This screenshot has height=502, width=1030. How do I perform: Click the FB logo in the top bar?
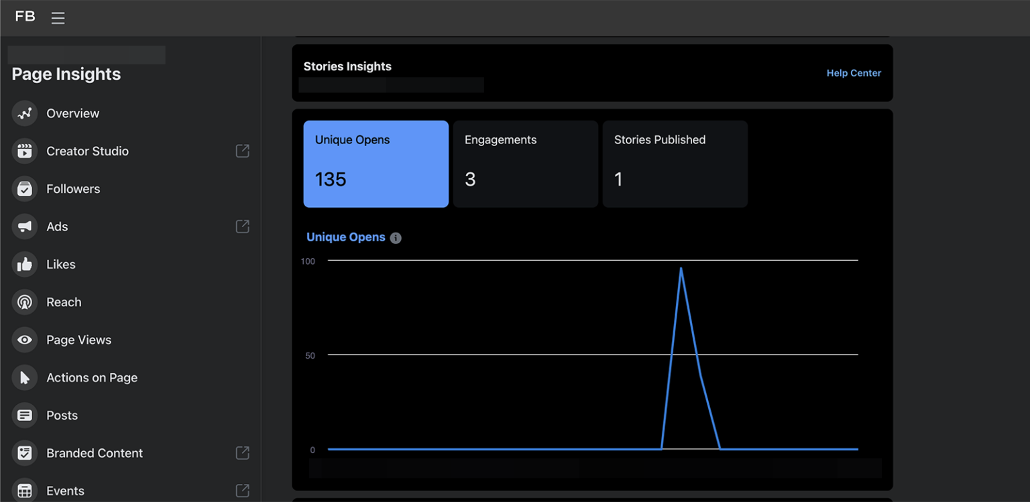pos(25,17)
